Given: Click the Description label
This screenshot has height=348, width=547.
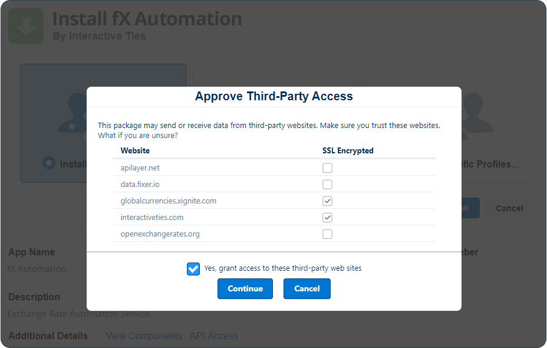Looking at the screenshot, I should [34, 297].
